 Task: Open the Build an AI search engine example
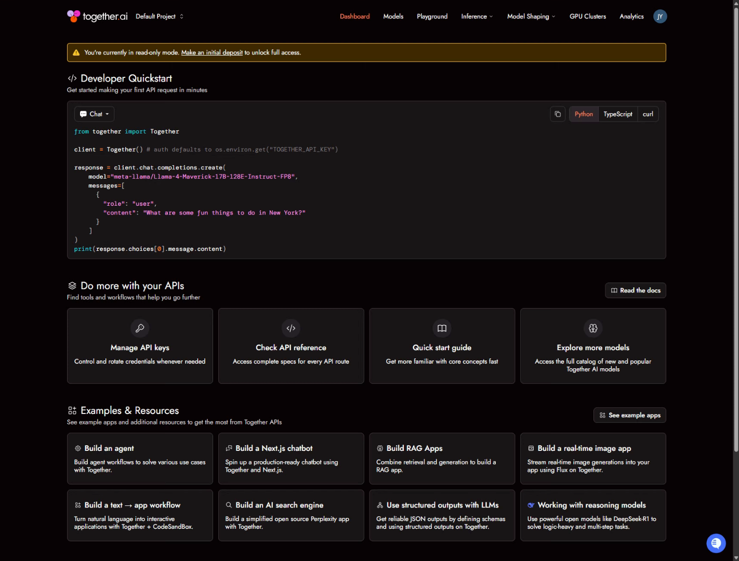pos(291,515)
